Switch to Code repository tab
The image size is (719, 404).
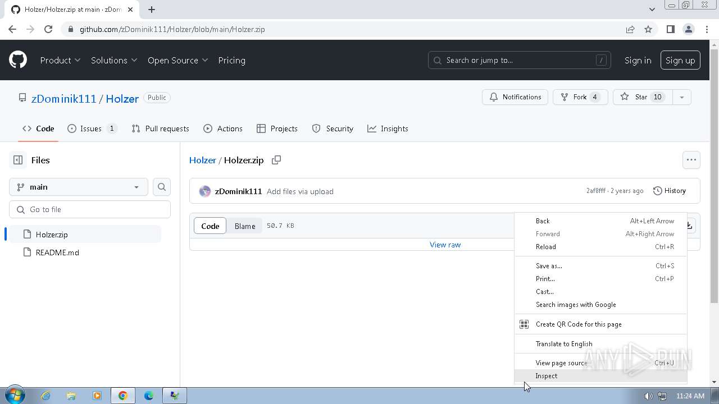coord(38,128)
